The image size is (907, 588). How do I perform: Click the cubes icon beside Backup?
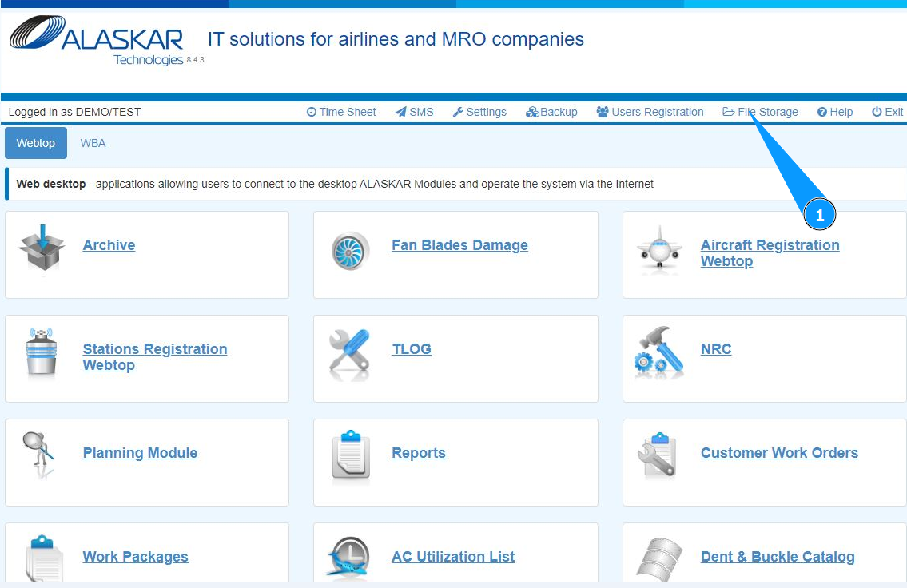click(532, 112)
